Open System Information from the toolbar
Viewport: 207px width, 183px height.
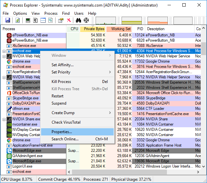28,20
